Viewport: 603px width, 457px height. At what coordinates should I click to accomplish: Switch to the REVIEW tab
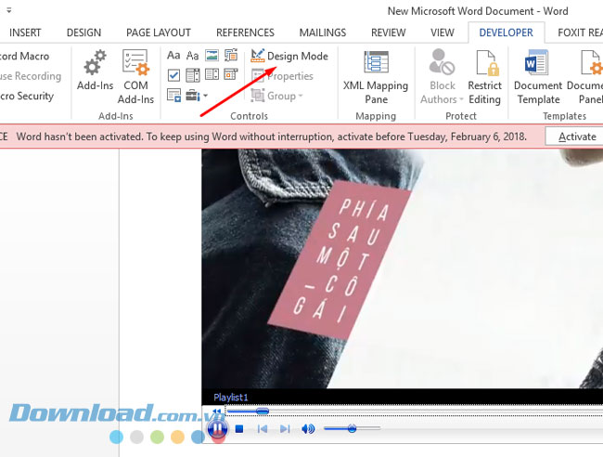pyautogui.click(x=389, y=33)
